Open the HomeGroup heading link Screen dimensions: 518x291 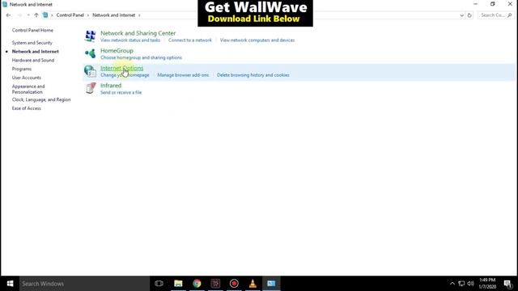[117, 51]
